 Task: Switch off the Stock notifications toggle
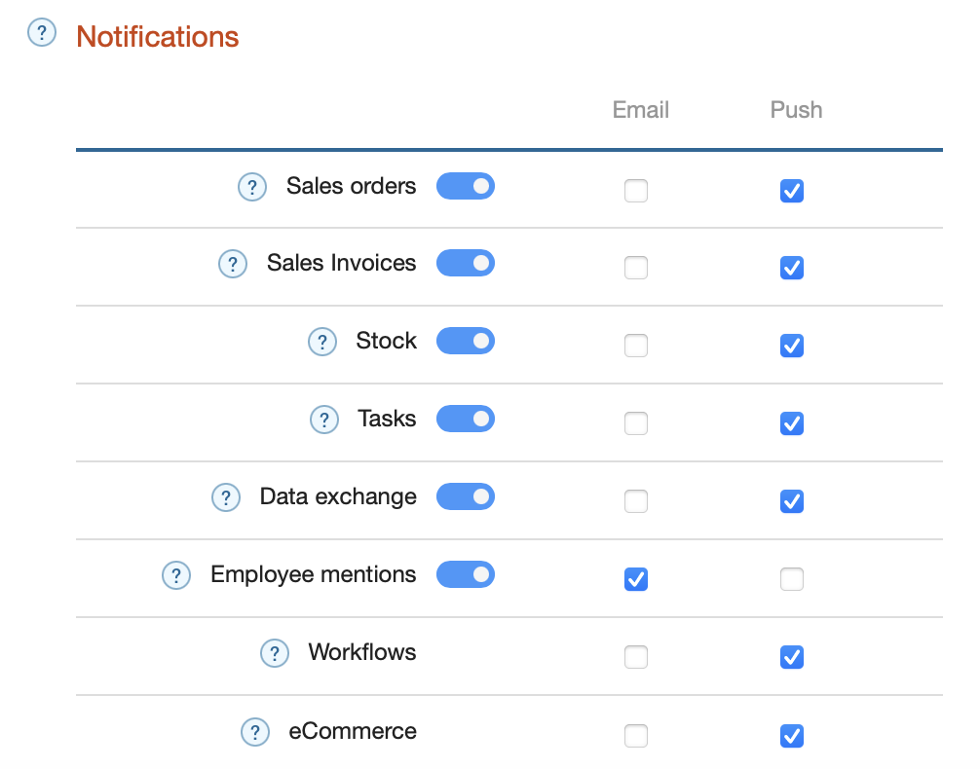click(x=466, y=341)
